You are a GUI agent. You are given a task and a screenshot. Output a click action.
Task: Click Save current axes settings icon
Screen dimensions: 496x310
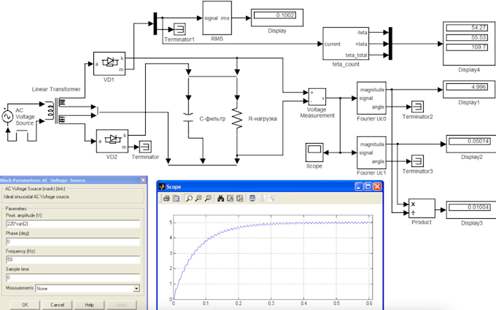(x=230, y=198)
